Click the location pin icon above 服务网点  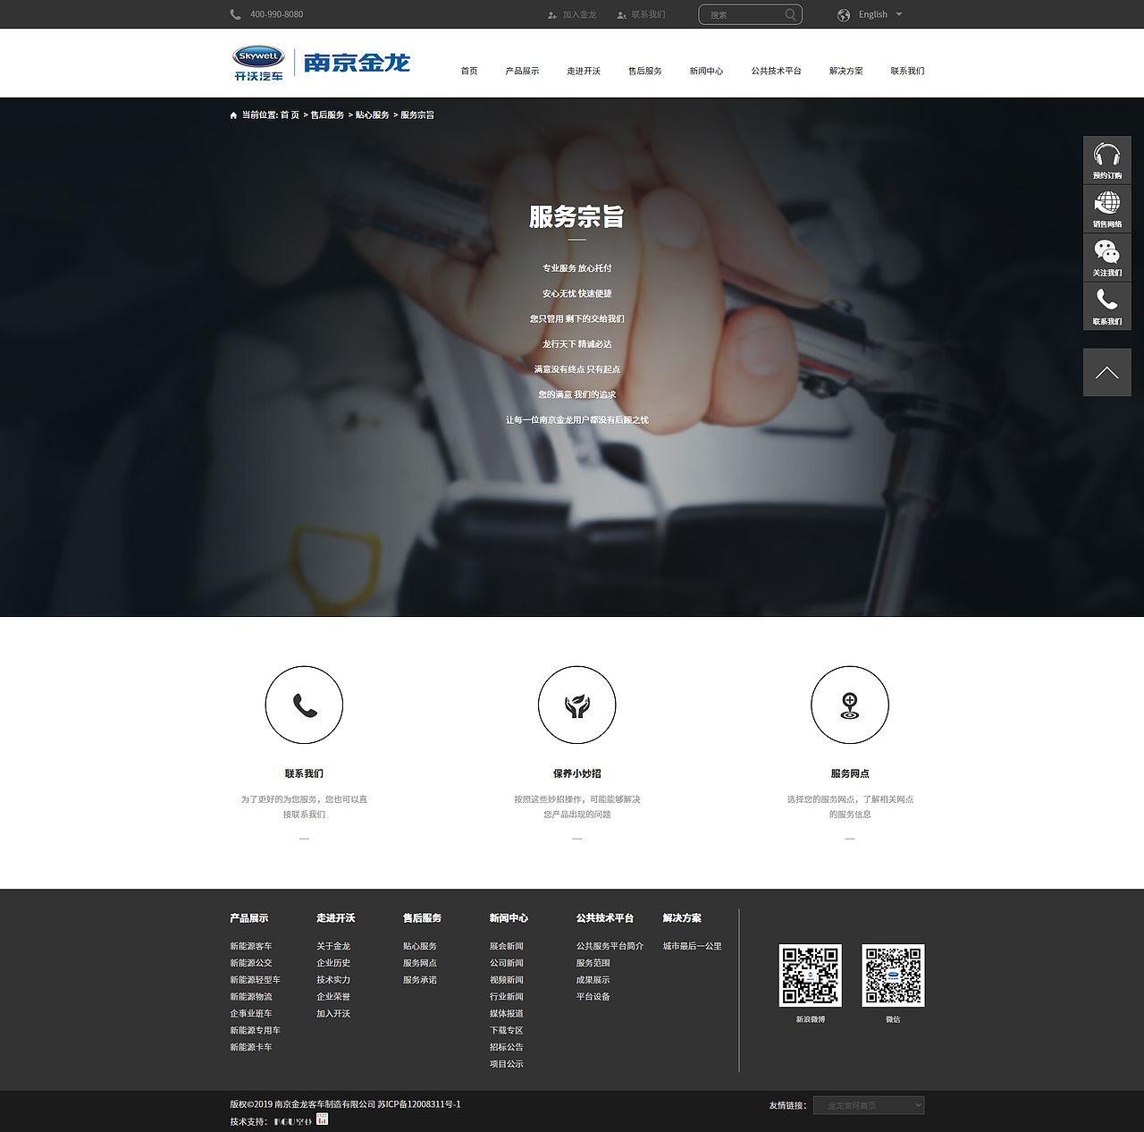(850, 705)
